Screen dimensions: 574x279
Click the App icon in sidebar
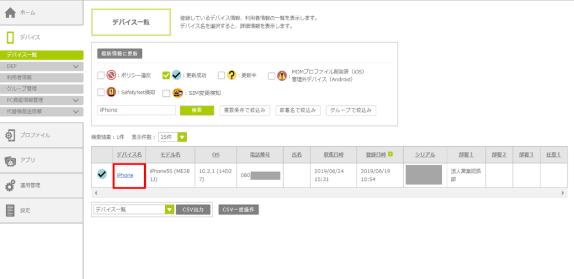[10, 160]
